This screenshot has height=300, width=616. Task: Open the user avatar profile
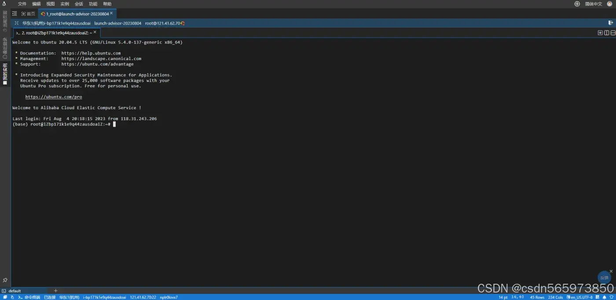(x=609, y=4)
